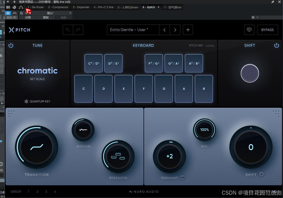
Task: Click the circular gauge icon in top toolbar
Action: pos(14,7)
